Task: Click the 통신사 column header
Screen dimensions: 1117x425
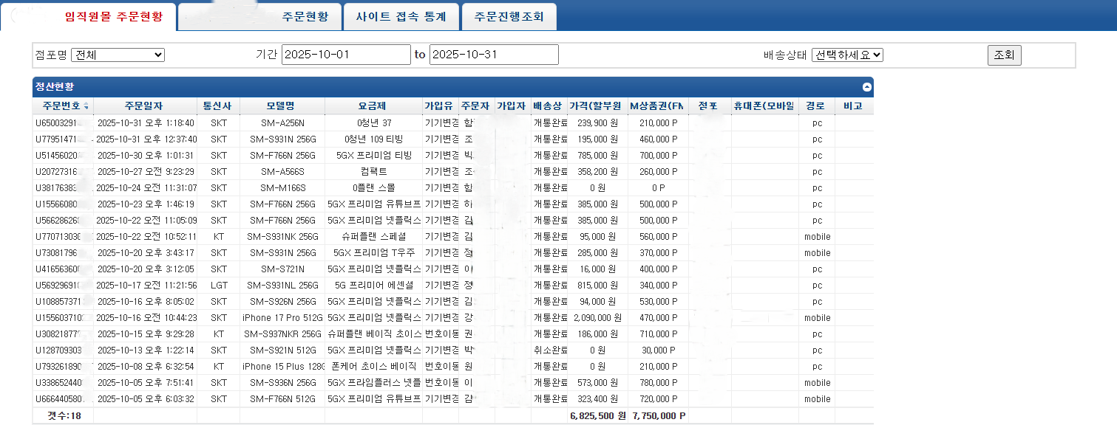Action: point(217,106)
